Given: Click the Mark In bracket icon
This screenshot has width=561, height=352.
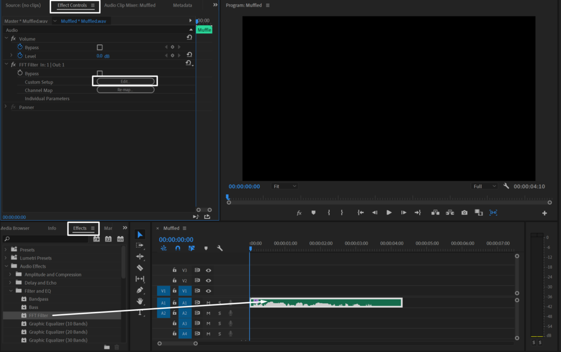Looking at the screenshot, I should 329,212.
